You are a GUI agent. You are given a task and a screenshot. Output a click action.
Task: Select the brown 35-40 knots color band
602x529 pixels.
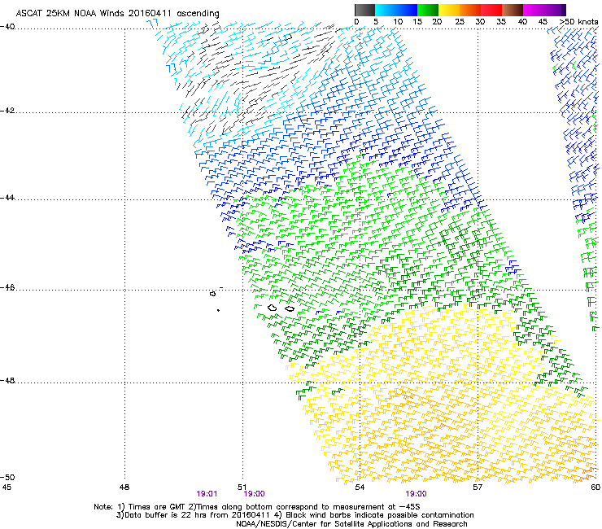coord(513,10)
